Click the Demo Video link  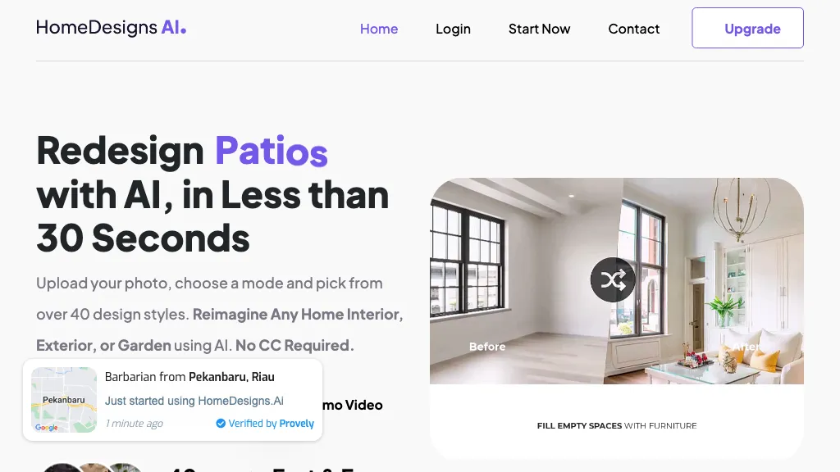353,405
